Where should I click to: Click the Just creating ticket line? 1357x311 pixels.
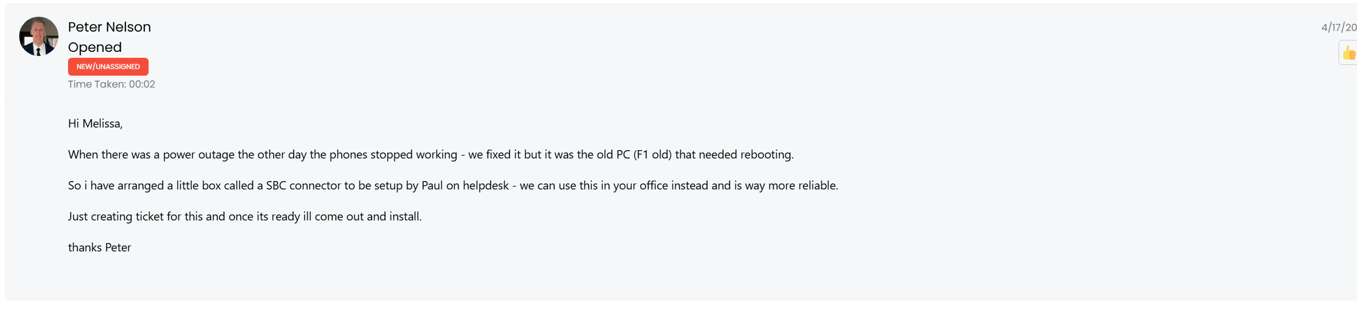point(245,216)
